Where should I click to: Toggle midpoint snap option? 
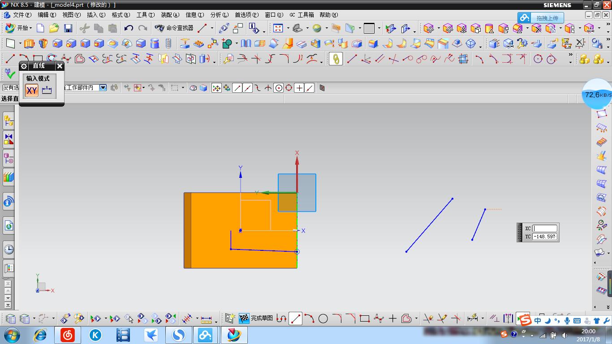[247, 88]
